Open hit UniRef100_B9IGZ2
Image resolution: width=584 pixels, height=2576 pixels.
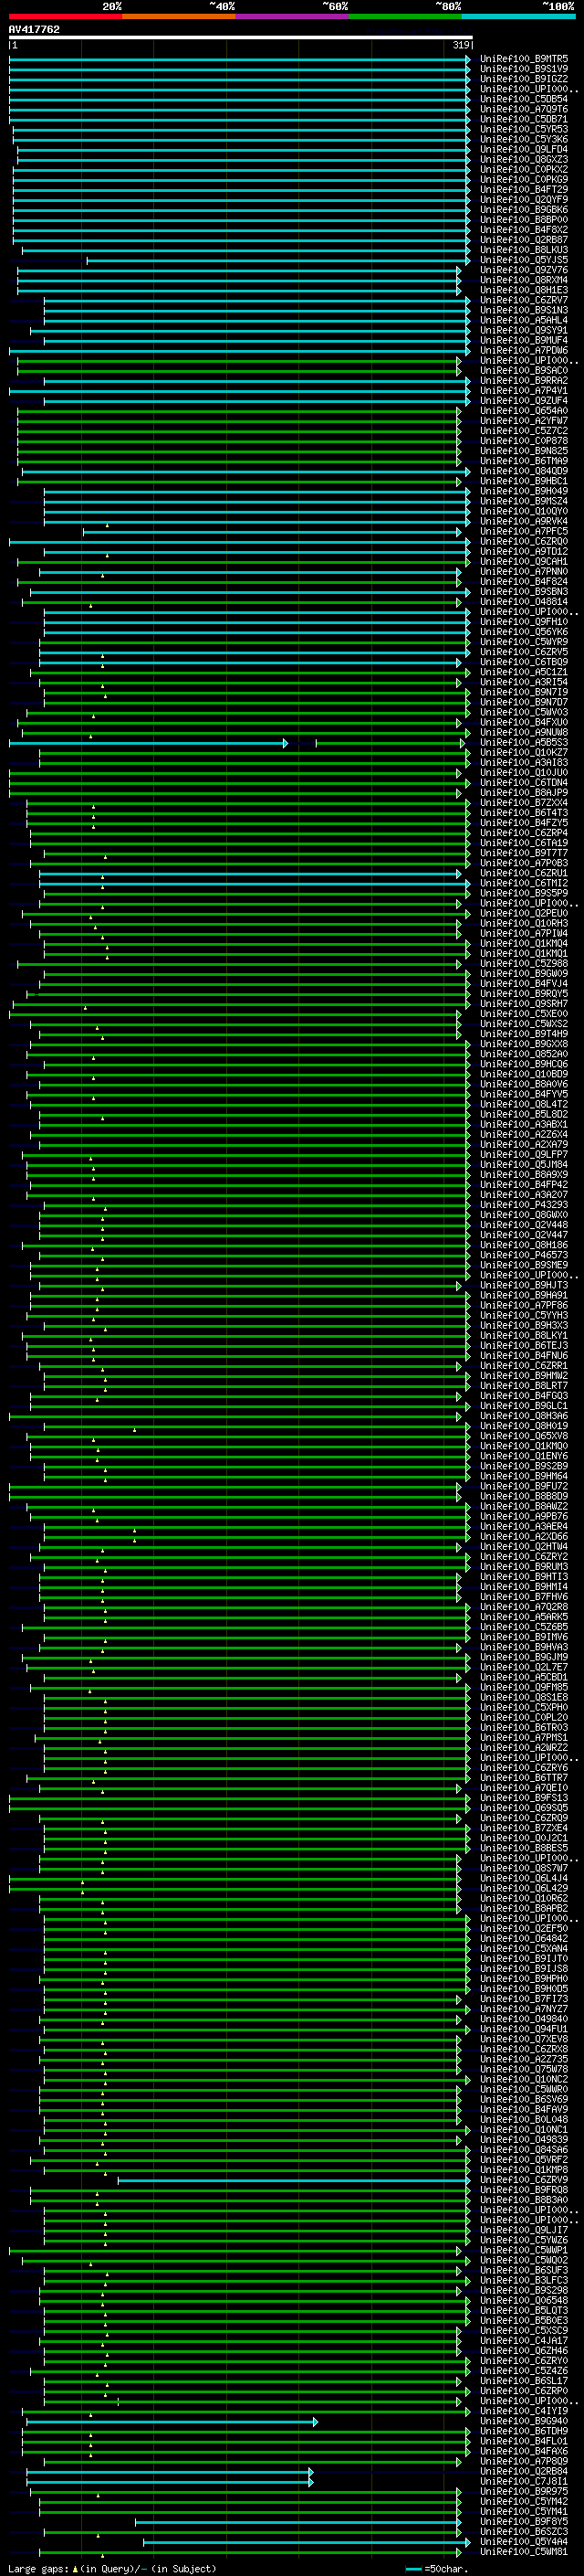coord(524,79)
